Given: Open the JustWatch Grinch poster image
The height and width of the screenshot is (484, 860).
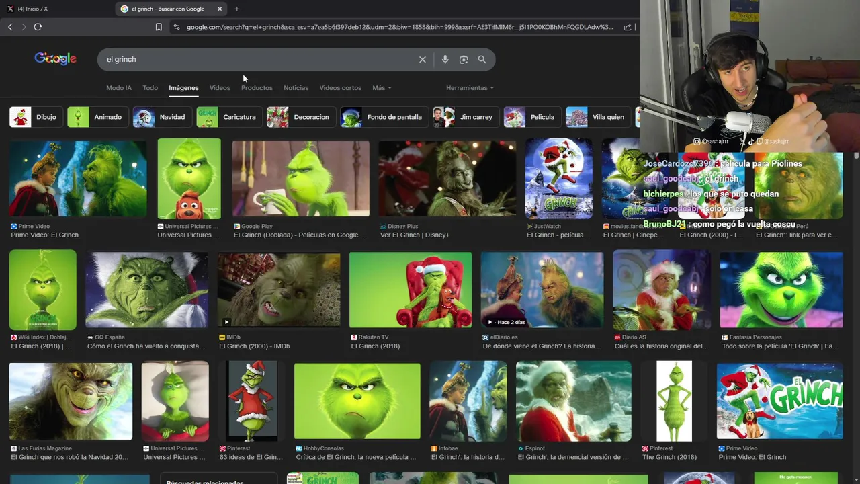Looking at the screenshot, I should coord(559,179).
